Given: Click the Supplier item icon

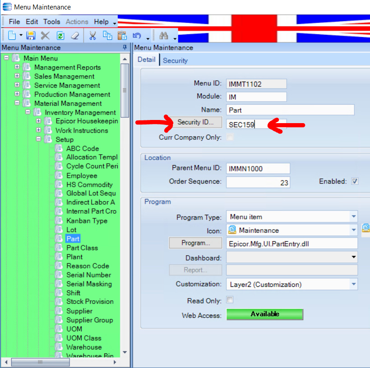Looking at the screenshot, I should 59,311.
